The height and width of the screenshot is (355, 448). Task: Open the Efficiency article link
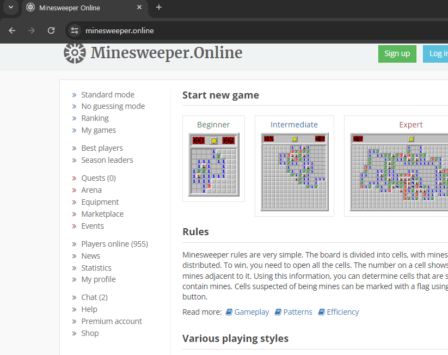click(343, 312)
